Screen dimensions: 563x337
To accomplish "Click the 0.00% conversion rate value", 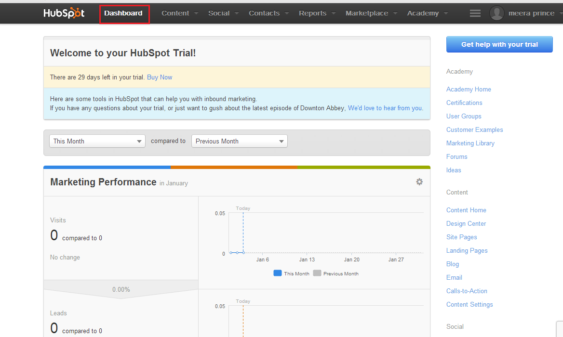I will click(x=121, y=289).
